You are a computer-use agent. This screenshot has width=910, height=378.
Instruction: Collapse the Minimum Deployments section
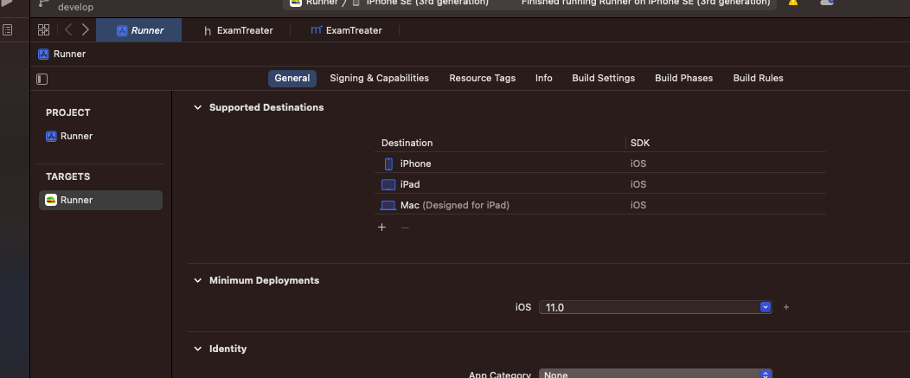[197, 280]
